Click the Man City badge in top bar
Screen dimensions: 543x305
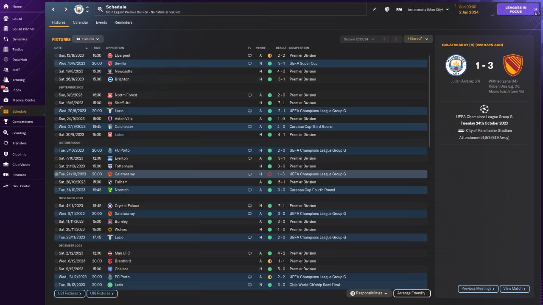79,9
